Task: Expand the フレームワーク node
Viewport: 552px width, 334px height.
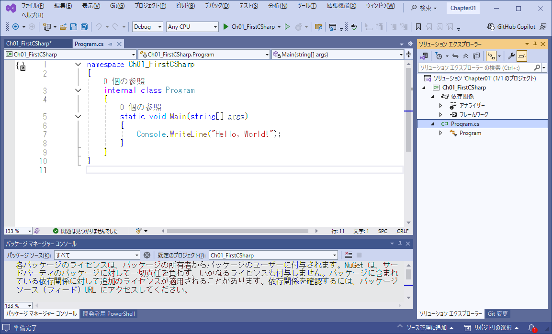Action: pos(441,114)
